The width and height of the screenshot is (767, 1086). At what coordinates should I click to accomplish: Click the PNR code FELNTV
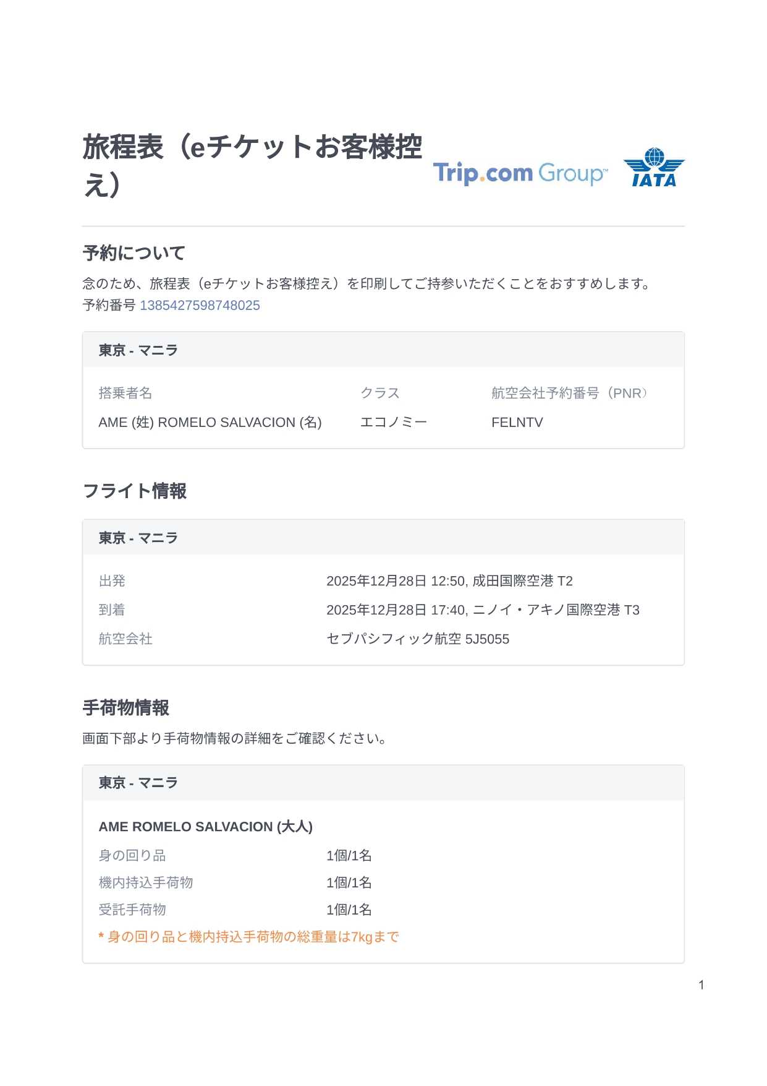pyautogui.click(x=517, y=423)
